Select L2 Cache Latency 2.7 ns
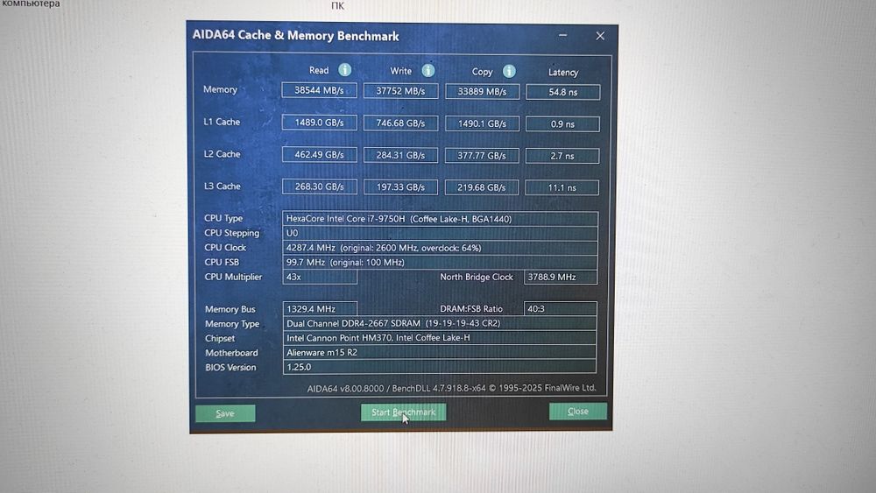The width and height of the screenshot is (876, 493). pyautogui.click(x=562, y=156)
